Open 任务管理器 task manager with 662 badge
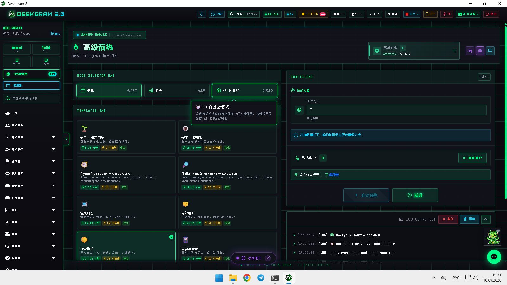Viewport: 507px width, 285px height. pos(31,74)
